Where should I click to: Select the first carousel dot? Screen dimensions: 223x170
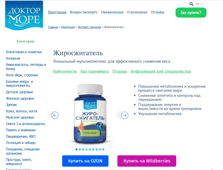[77, 149]
